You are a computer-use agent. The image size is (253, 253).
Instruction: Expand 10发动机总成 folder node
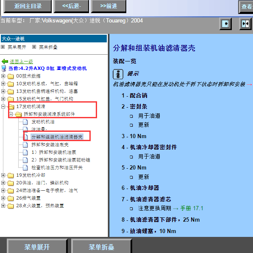click(x=3, y=83)
